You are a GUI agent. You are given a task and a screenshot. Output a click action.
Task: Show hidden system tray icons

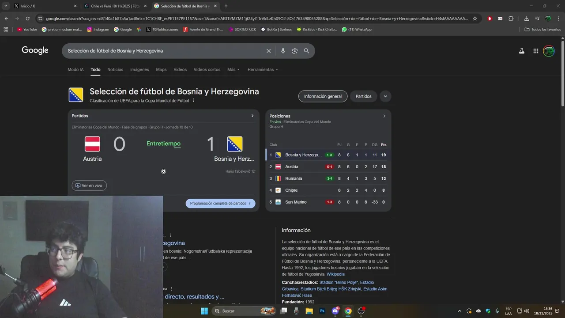pyautogui.click(x=460, y=311)
